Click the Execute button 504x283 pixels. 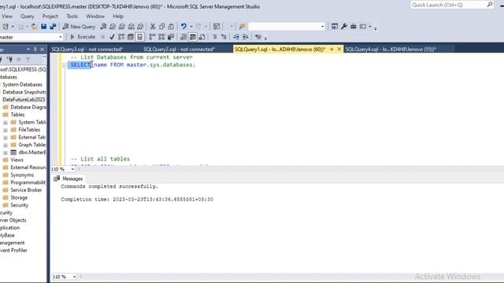(83, 37)
